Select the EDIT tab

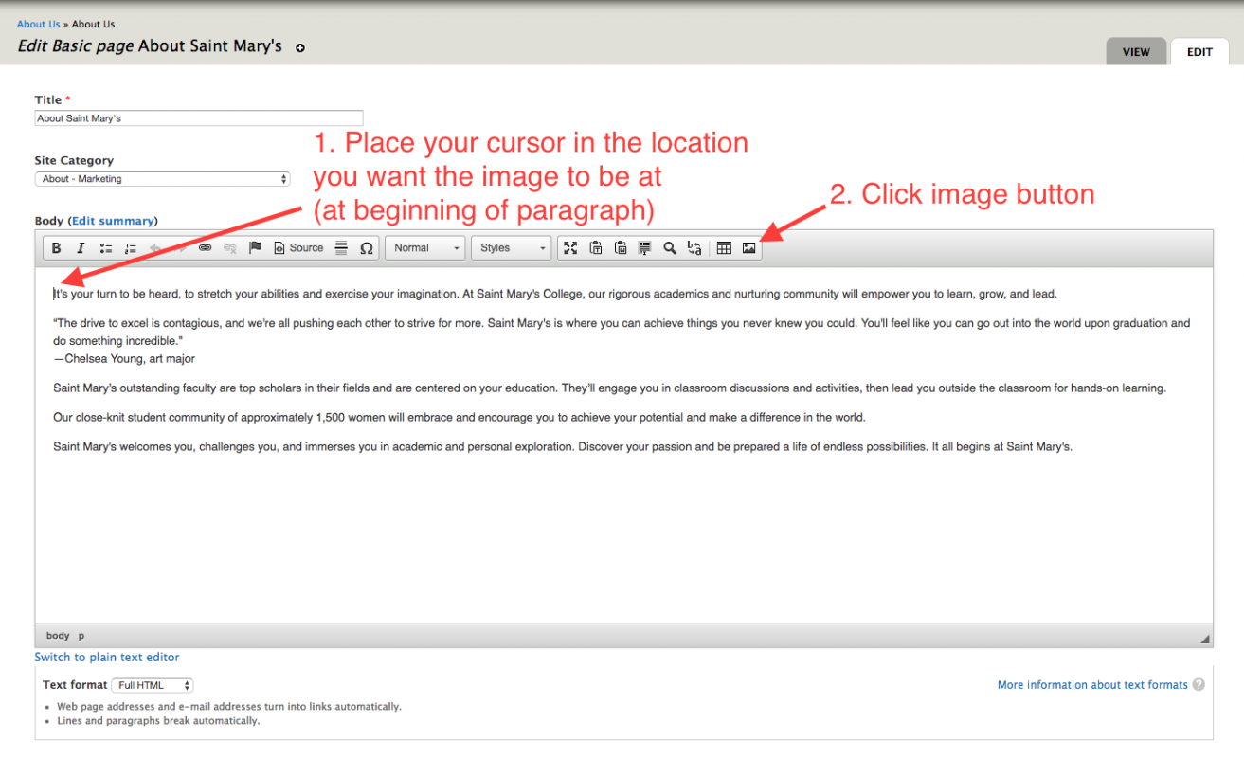1199,52
